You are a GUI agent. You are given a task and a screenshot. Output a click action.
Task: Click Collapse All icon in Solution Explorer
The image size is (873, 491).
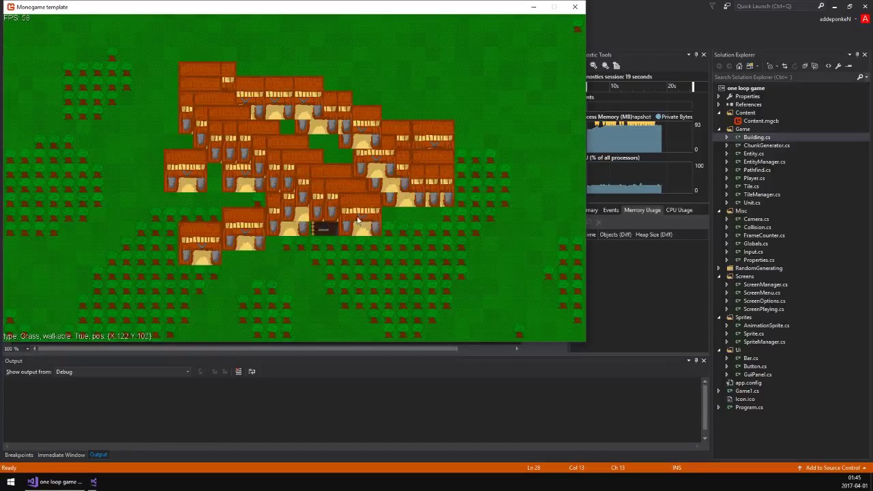click(805, 66)
